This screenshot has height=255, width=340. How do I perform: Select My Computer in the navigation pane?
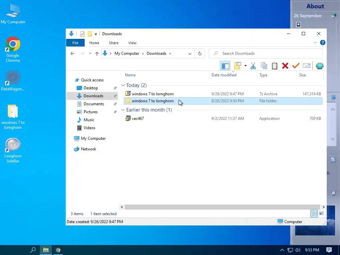click(93, 138)
